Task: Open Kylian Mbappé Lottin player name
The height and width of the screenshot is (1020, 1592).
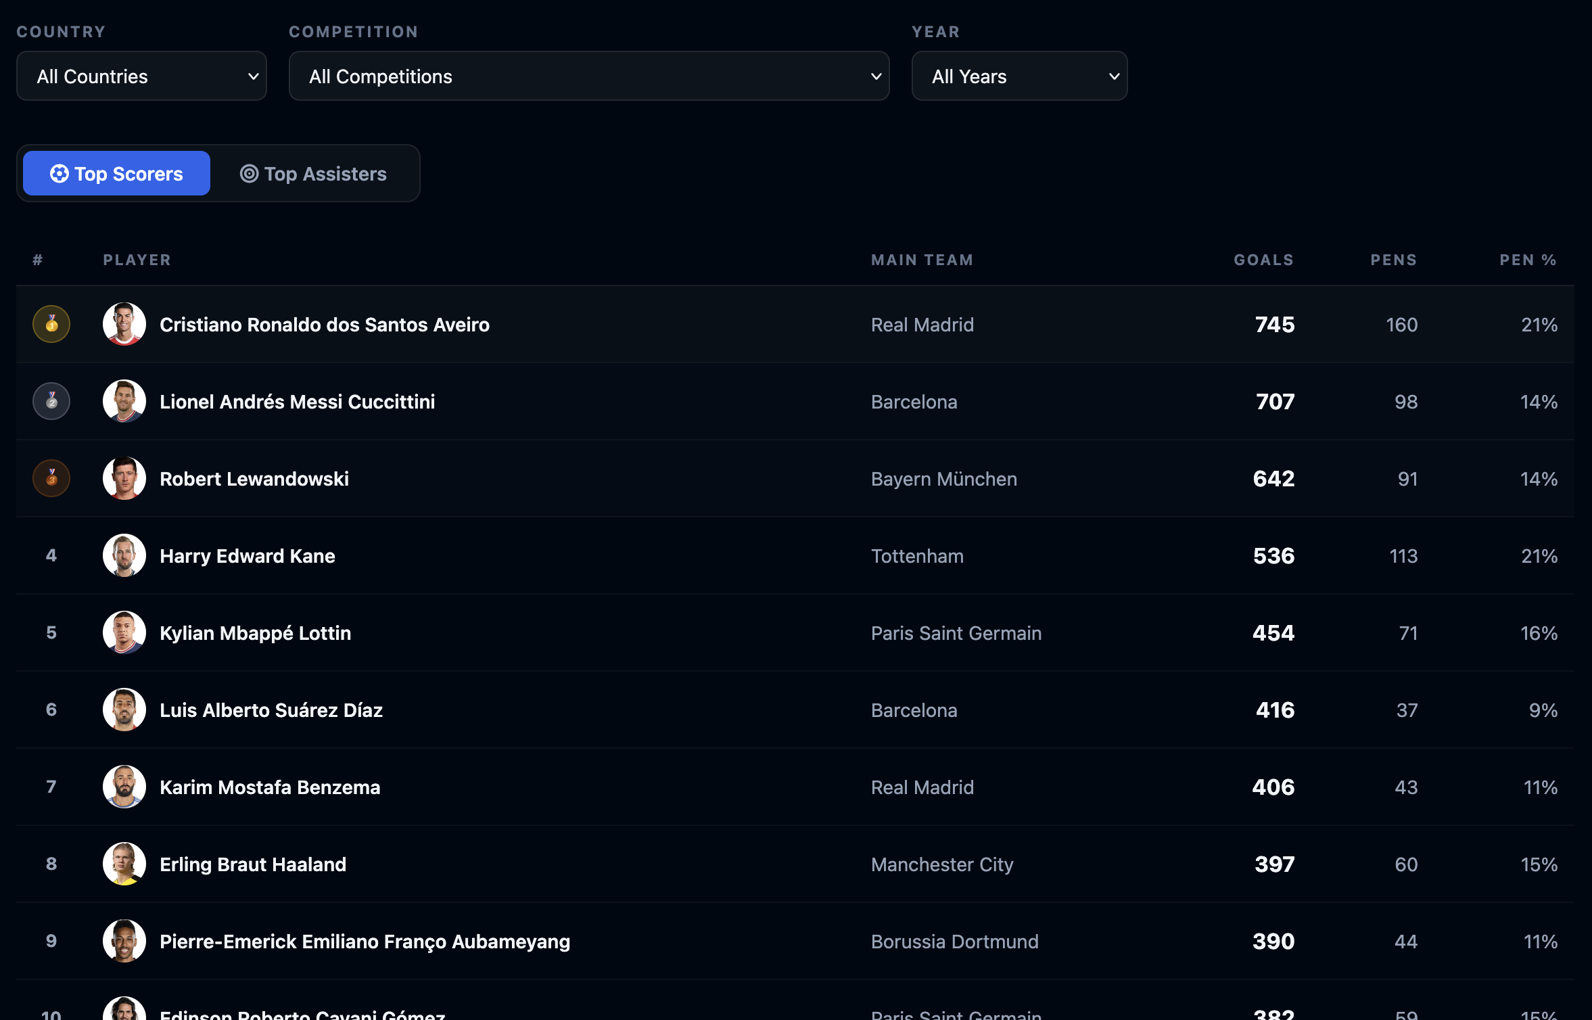Action: click(256, 633)
